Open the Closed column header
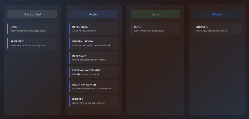Viewport: 249px width, 119px height. [217, 14]
